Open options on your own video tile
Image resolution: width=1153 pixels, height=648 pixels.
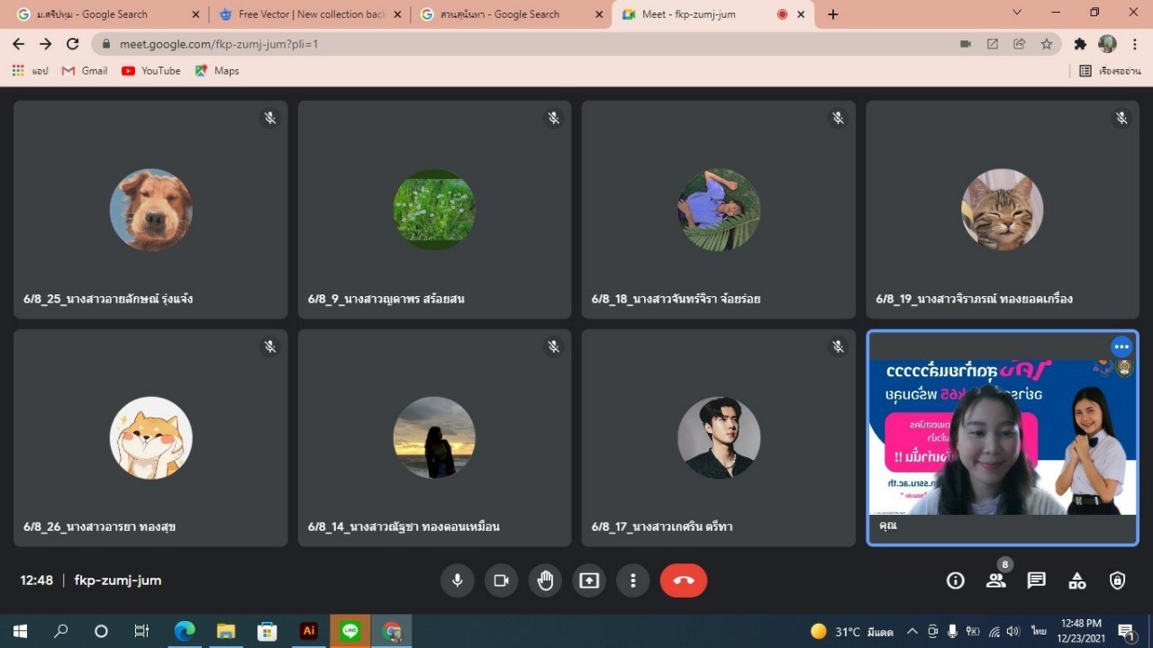coord(1121,346)
